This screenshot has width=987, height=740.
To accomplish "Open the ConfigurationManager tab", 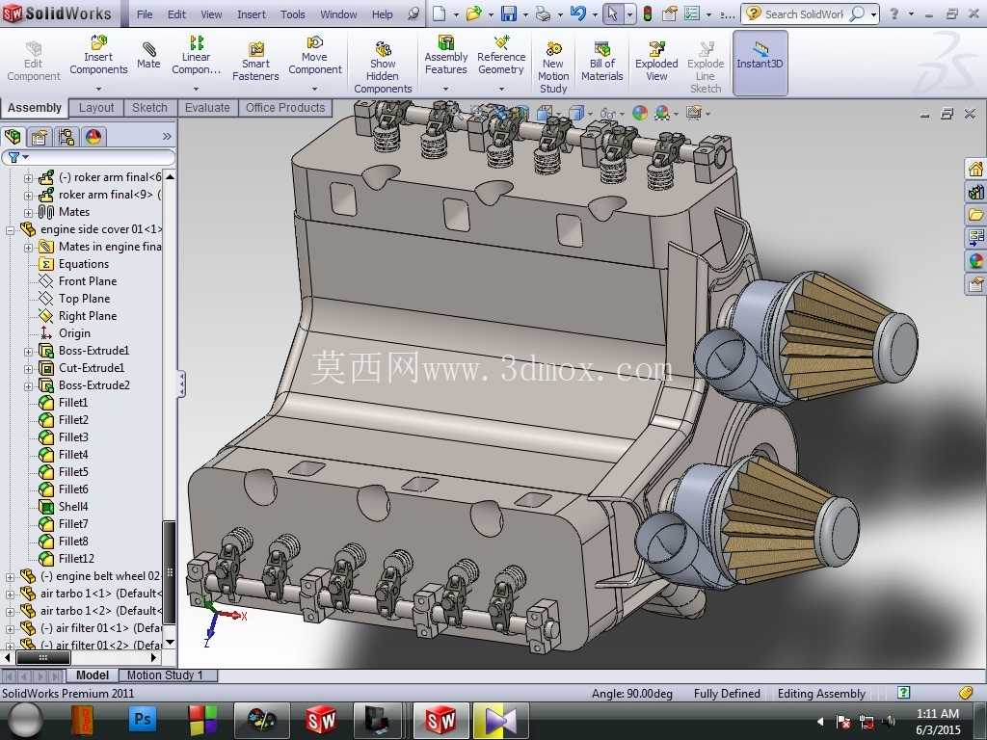I will pos(67,137).
